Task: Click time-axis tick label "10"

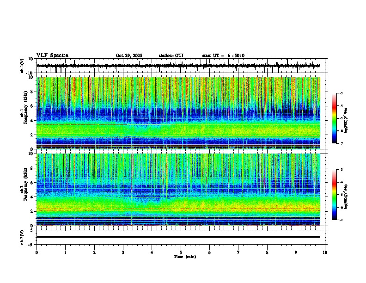Action: pyautogui.click(x=325, y=252)
